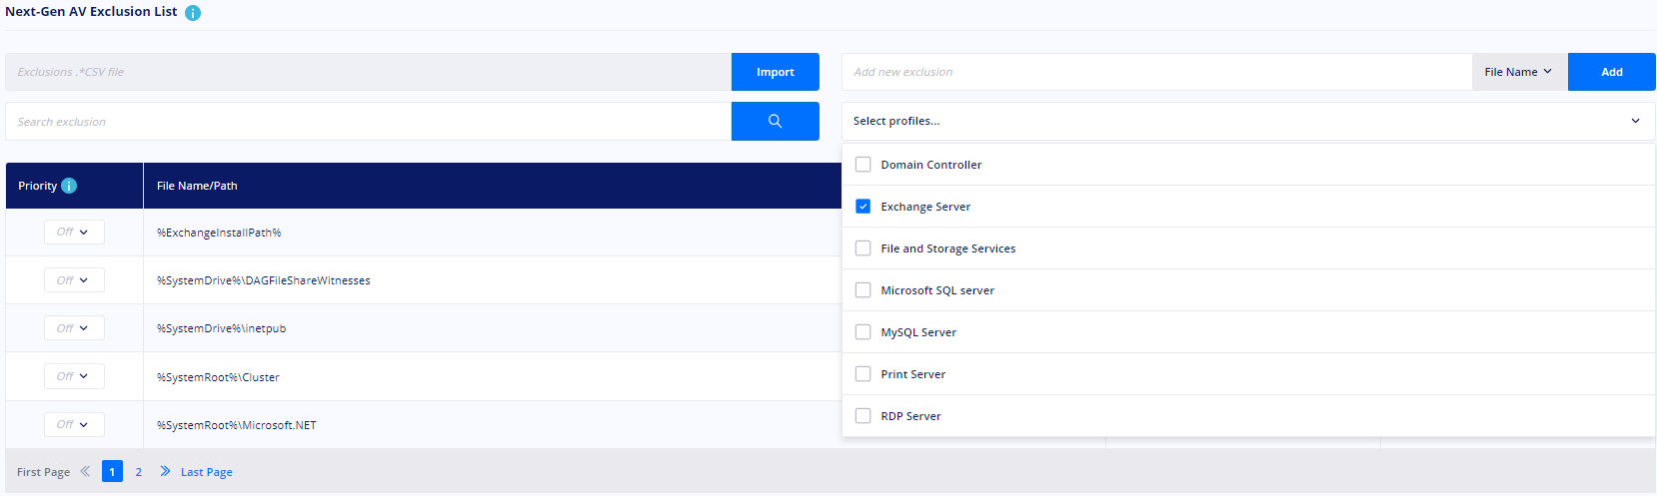Click the info icon beside Next-Gen AV Exclusion List
1657x496 pixels.
tap(193, 13)
